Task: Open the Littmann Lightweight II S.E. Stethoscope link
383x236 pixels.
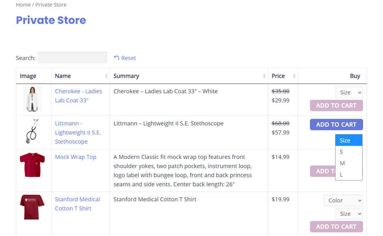Action: point(78,132)
